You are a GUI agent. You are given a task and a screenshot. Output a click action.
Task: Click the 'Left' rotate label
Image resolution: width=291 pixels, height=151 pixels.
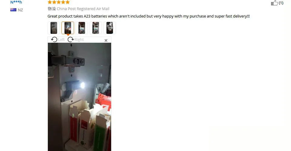click(x=61, y=40)
